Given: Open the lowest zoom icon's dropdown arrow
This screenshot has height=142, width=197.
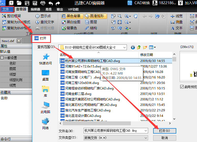Looking at the screenshot, I should 130,29.
